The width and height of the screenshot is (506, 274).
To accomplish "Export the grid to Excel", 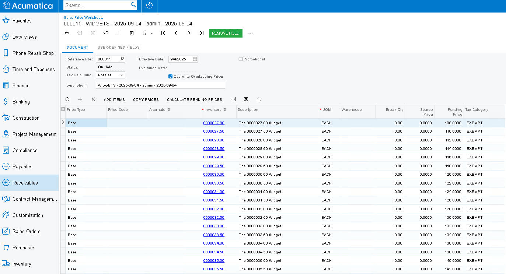I will tap(246, 99).
